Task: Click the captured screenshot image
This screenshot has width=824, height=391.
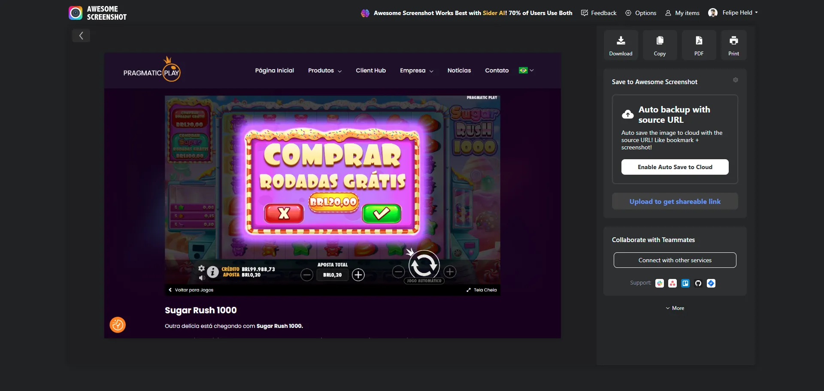Action: coord(333,196)
